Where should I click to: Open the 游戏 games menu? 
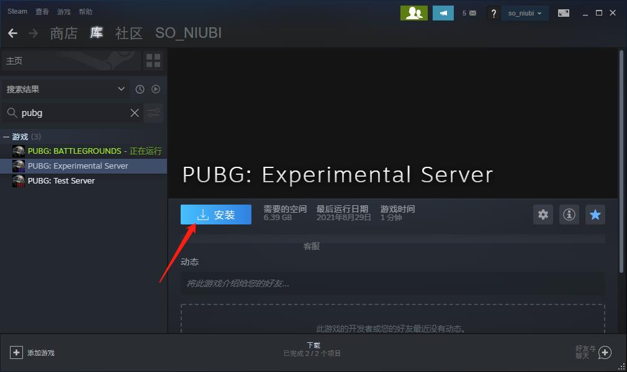[x=63, y=12]
